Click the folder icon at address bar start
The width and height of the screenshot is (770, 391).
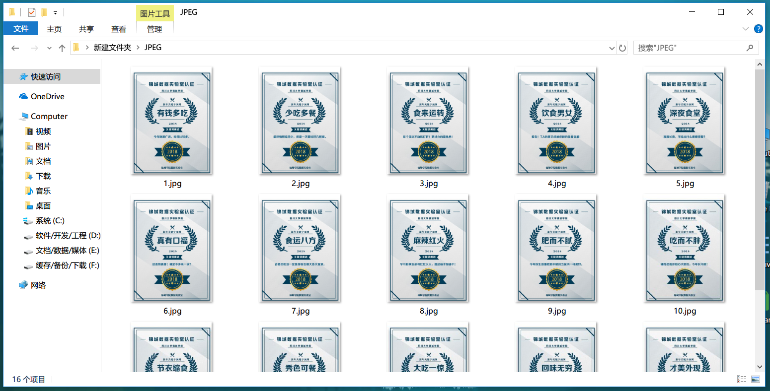click(x=76, y=48)
